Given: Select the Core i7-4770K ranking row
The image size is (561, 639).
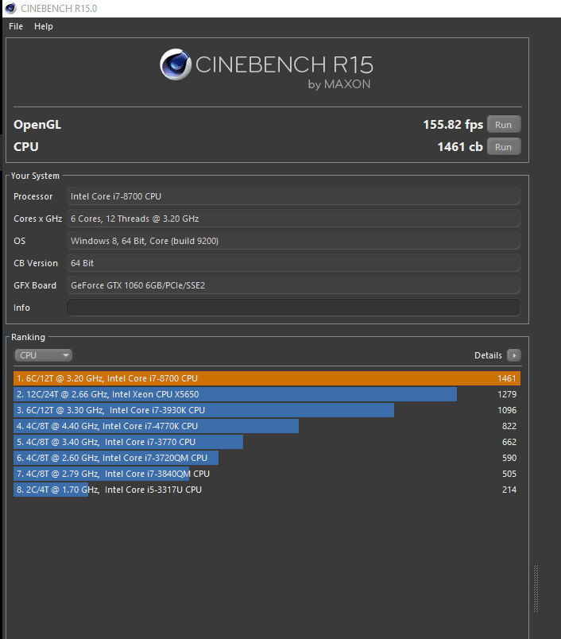Looking at the screenshot, I should [267, 426].
